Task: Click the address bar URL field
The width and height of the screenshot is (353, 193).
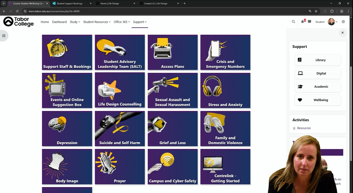Action: tap(167, 11)
